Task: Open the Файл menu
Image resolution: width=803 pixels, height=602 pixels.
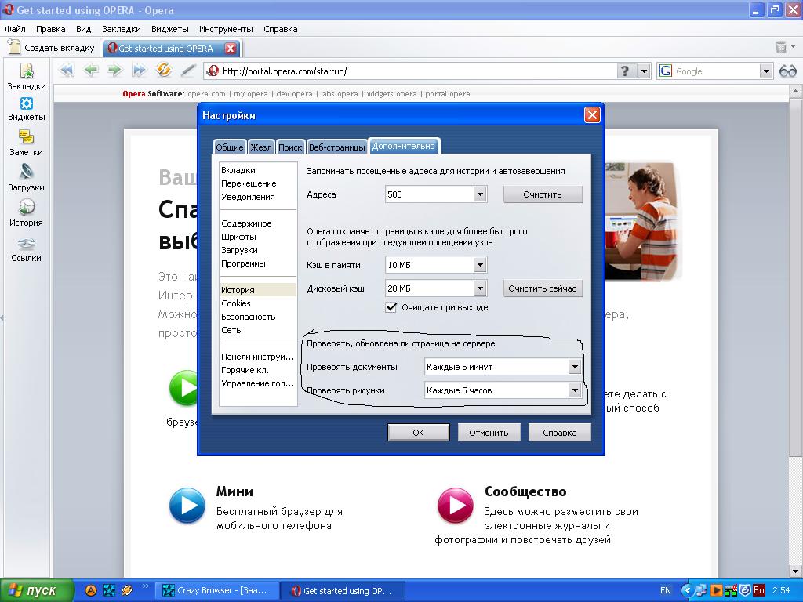Action: 16,29
